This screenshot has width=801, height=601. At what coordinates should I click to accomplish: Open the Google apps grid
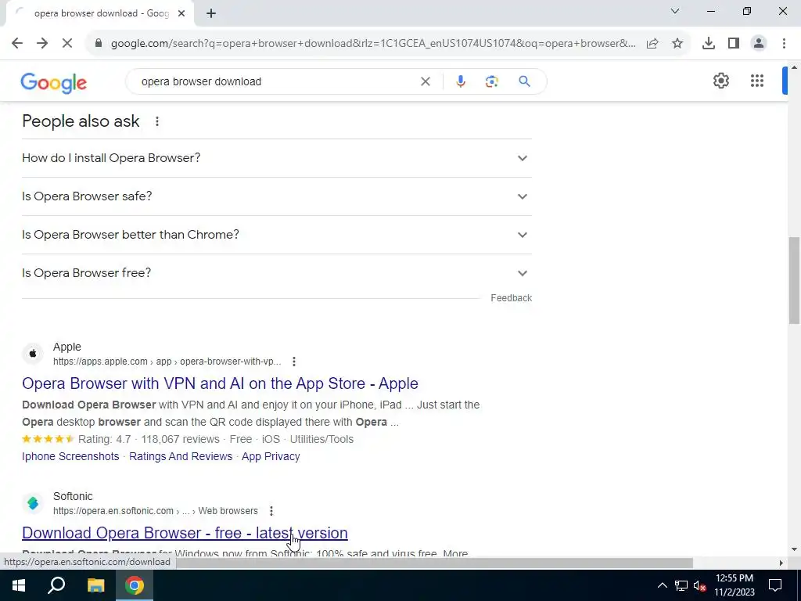[x=757, y=81]
